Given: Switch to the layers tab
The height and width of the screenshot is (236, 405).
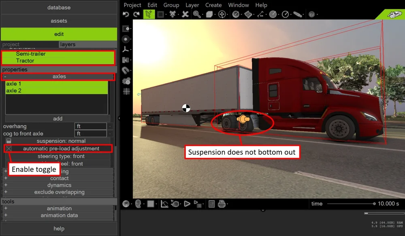Looking at the screenshot, I should (x=88, y=44).
